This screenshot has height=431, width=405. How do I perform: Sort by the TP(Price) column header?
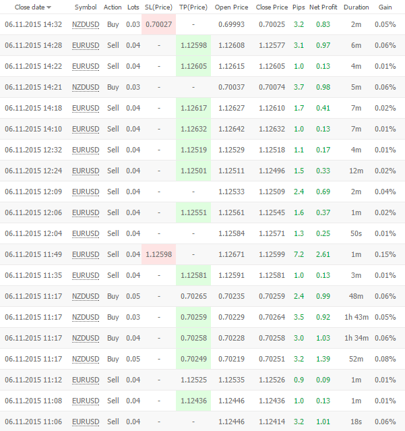click(193, 7)
